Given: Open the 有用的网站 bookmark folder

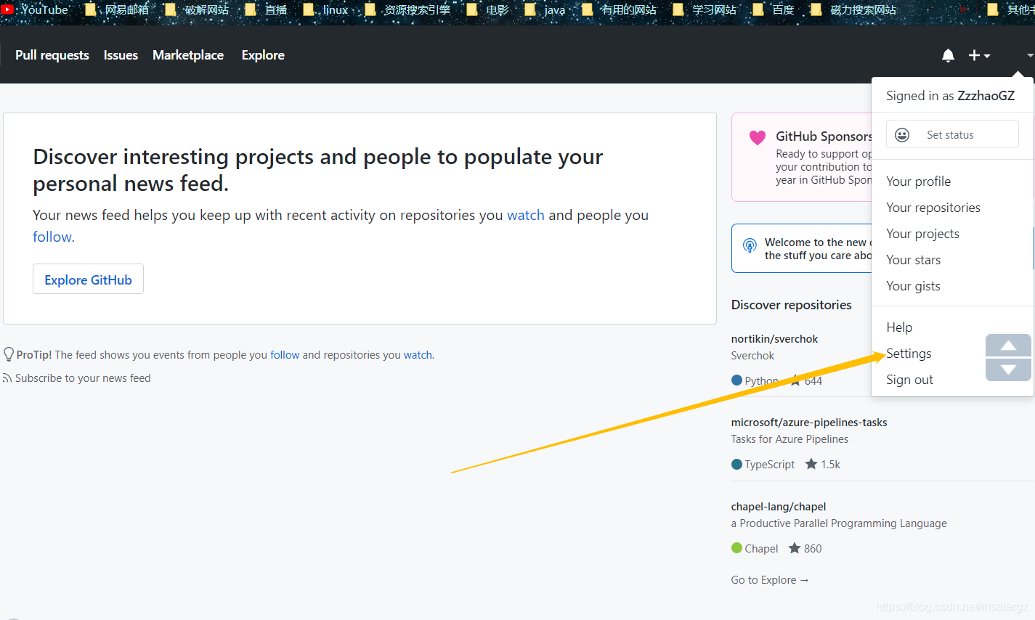Looking at the screenshot, I should point(619,9).
